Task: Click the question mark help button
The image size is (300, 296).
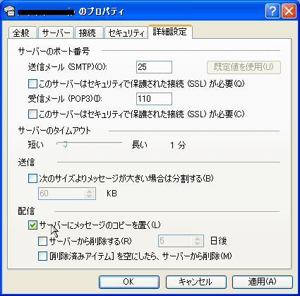Action: point(272,11)
